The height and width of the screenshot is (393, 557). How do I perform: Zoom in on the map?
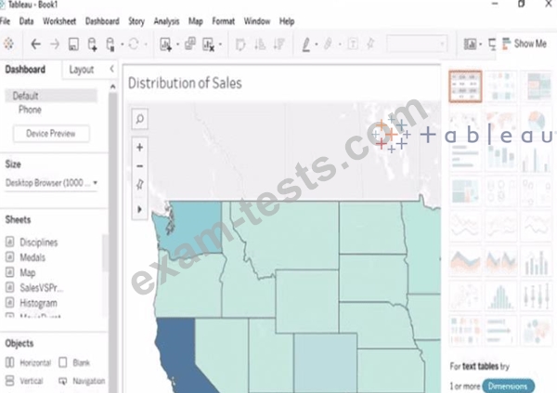(x=139, y=147)
